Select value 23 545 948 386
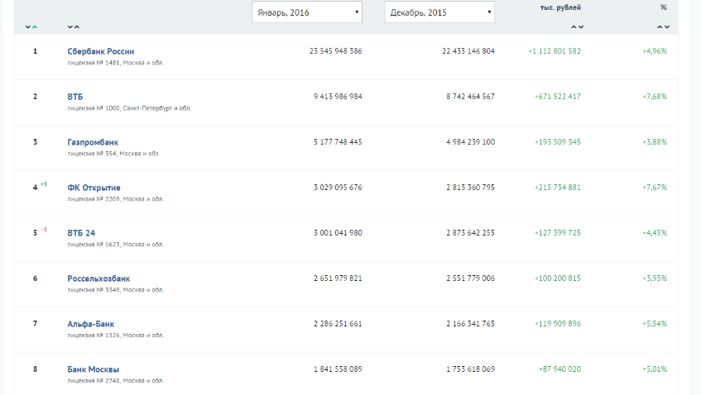The image size is (701, 395). pyautogui.click(x=336, y=51)
